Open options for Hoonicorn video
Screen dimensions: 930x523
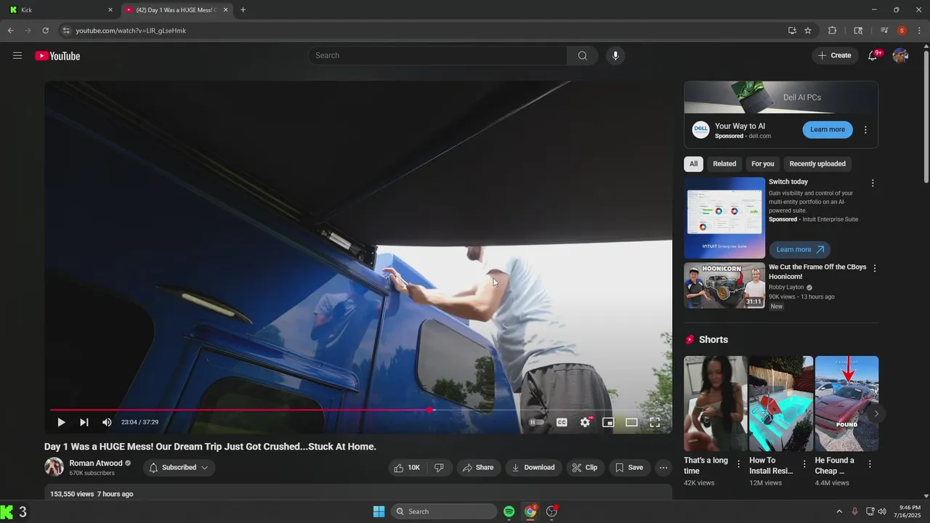874,269
